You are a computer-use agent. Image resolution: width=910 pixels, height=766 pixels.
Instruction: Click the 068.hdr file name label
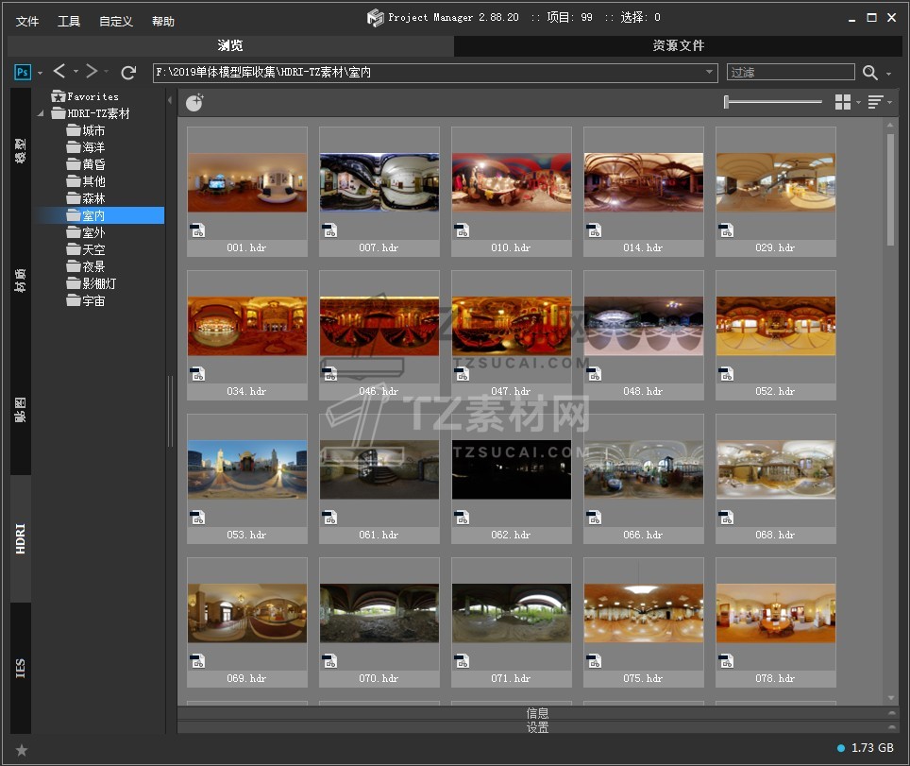775,535
